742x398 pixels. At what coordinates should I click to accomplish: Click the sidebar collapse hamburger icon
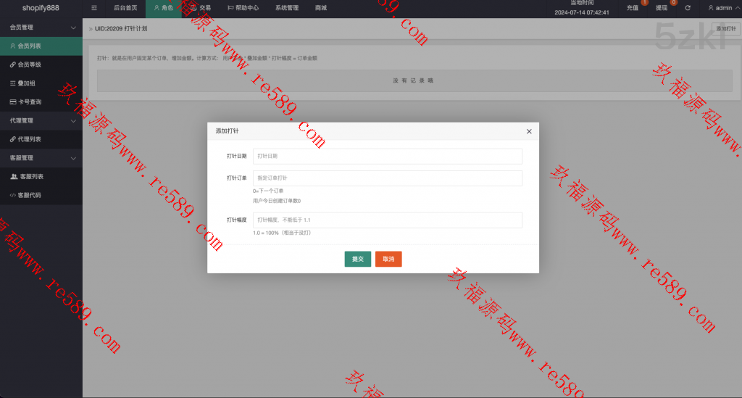coord(94,8)
